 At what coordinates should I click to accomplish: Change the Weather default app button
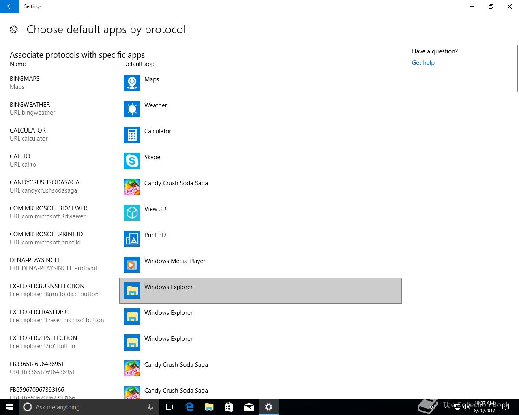click(261, 109)
